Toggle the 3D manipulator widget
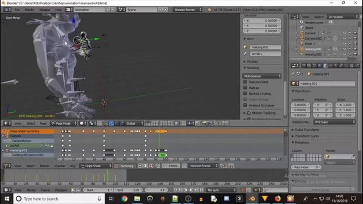Screen dimensions: 363x204 106,124
